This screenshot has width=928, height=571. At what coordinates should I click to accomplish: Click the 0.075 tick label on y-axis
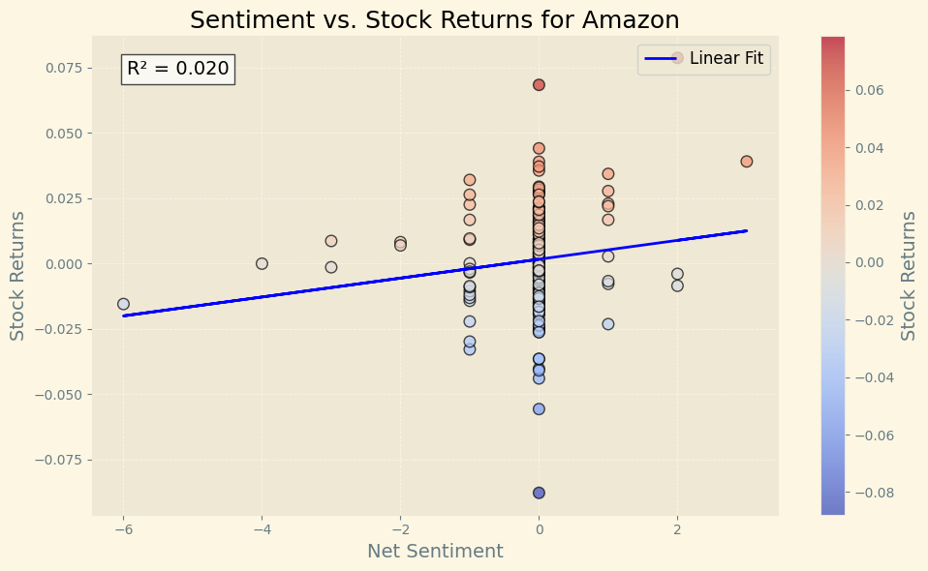(63, 68)
